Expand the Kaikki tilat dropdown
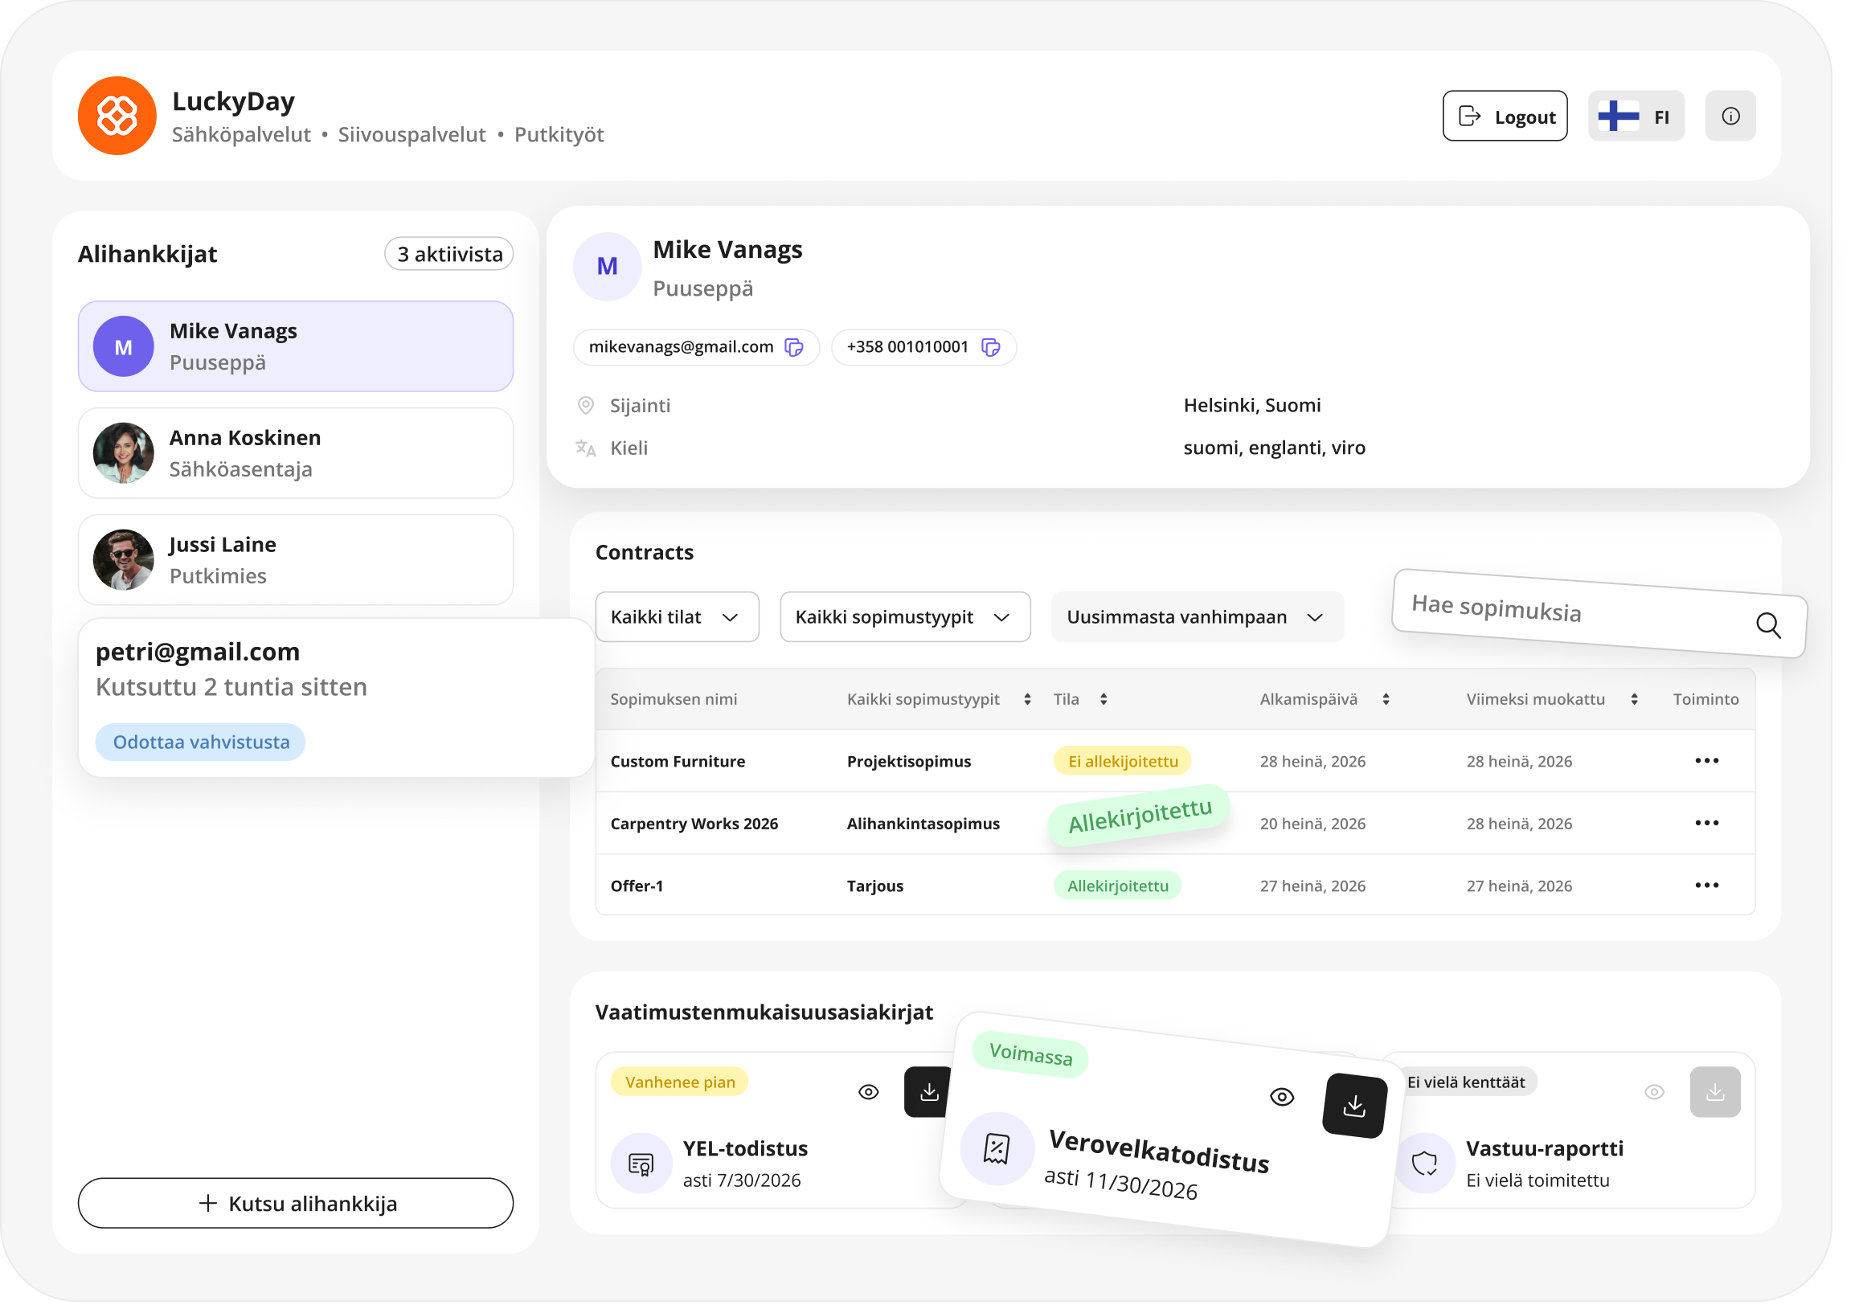This screenshot has height=1305, width=1859. pos(678,619)
